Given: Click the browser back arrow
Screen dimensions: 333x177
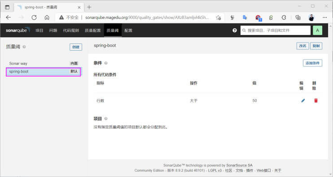Looking at the screenshot, I should [8, 17].
